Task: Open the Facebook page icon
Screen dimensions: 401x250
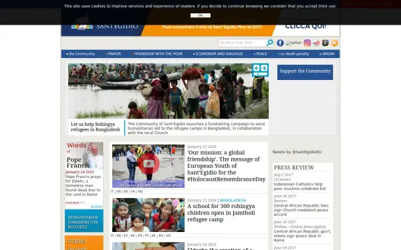Action: [x=280, y=43]
